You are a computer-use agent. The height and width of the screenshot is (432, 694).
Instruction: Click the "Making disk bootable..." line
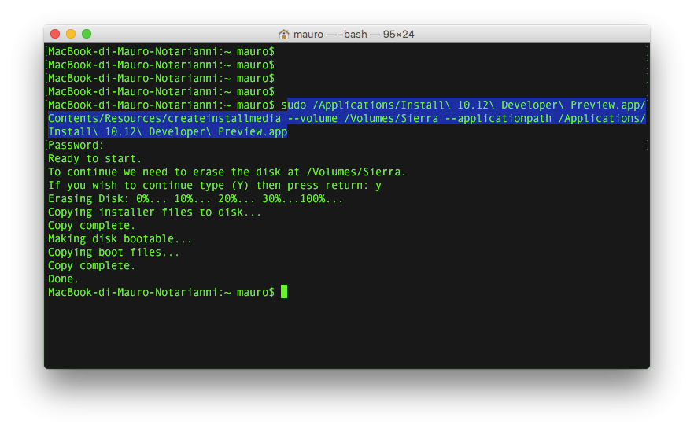tap(120, 238)
